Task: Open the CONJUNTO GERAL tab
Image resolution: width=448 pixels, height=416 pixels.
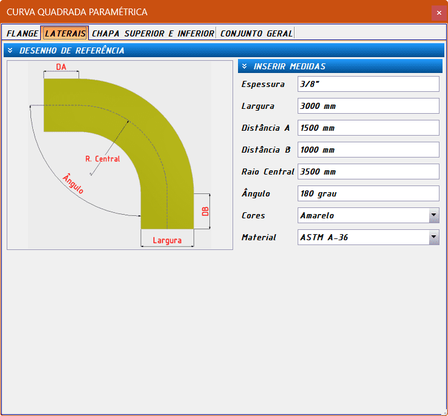Action: pyautogui.click(x=256, y=33)
